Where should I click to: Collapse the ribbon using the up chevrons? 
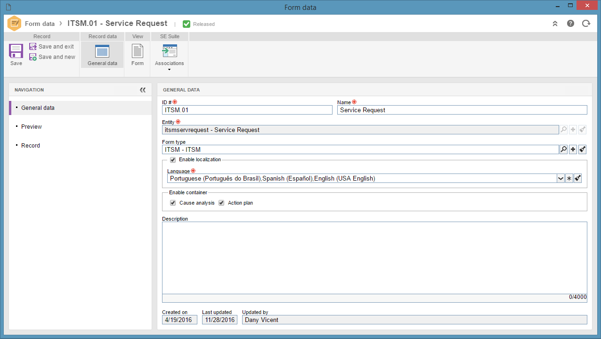[x=555, y=24]
